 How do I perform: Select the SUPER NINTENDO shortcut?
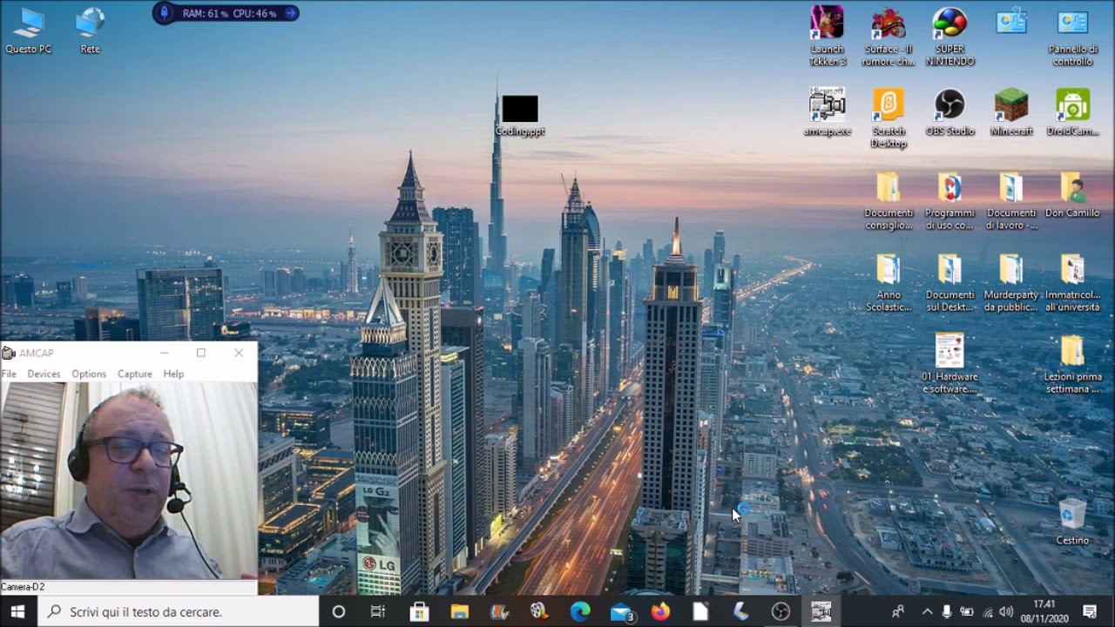pyautogui.click(x=949, y=37)
